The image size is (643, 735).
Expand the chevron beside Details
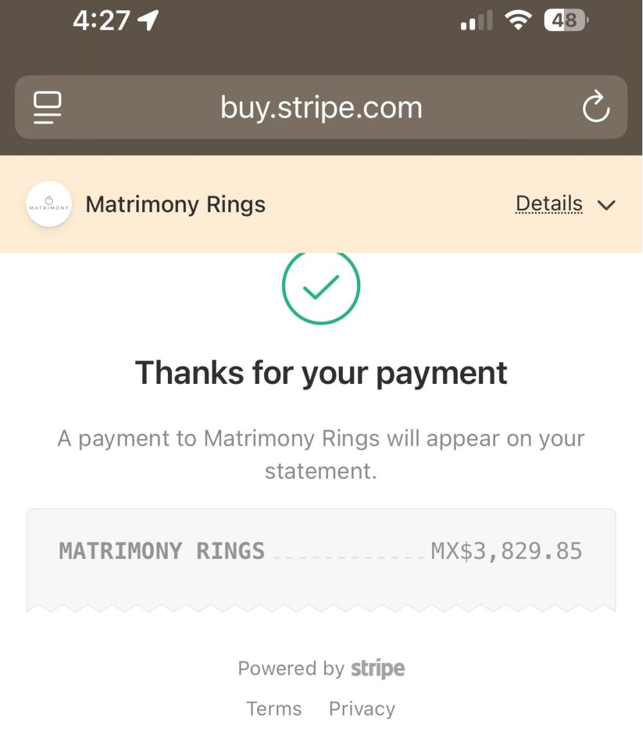(606, 205)
